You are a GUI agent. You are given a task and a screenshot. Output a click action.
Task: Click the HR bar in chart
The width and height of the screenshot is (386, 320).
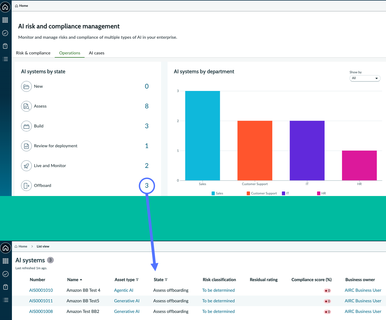[x=359, y=165]
